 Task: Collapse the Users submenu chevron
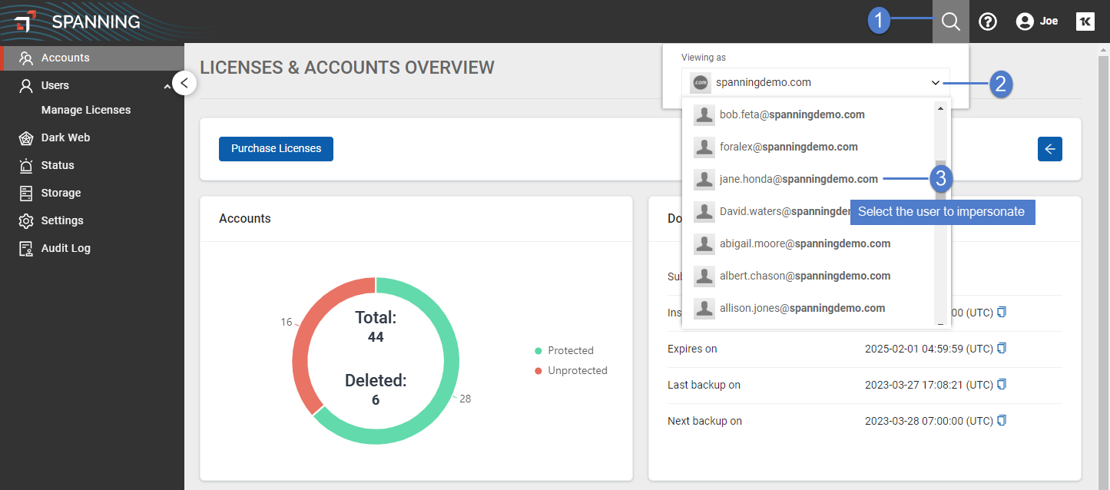(167, 86)
